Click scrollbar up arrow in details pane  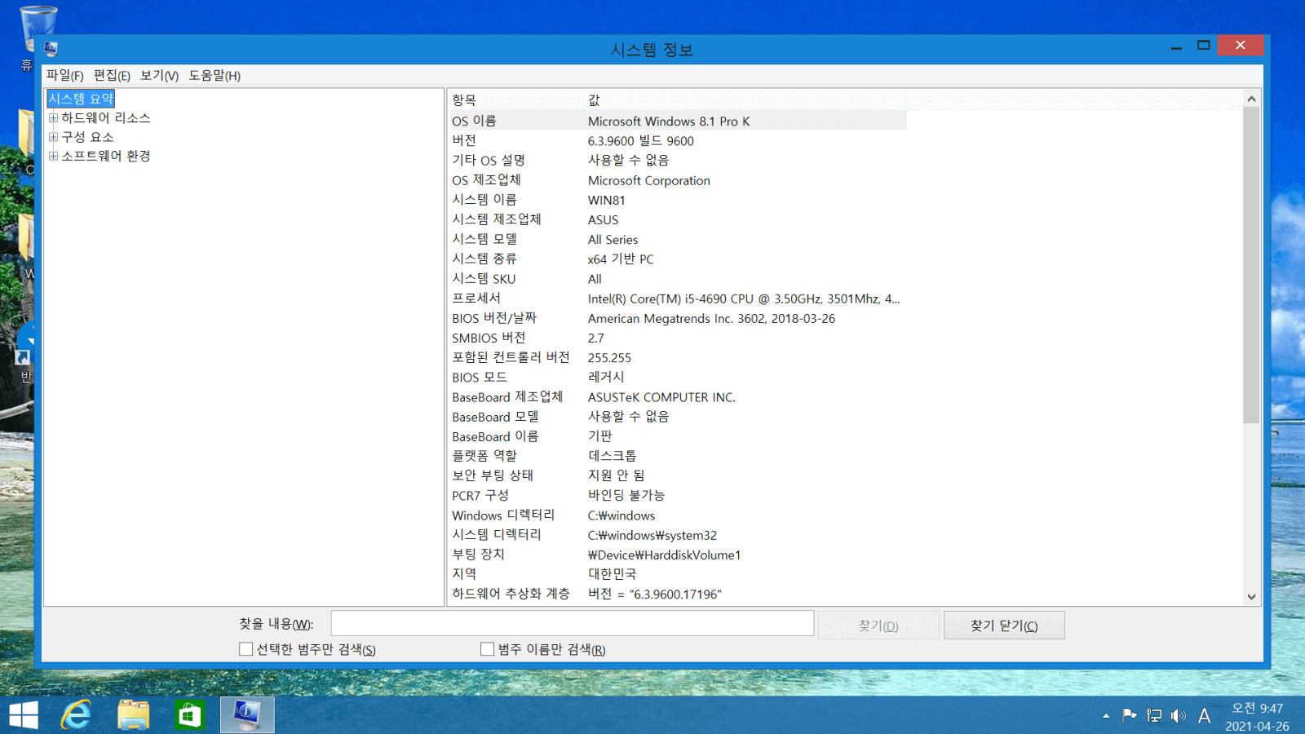pyautogui.click(x=1251, y=99)
